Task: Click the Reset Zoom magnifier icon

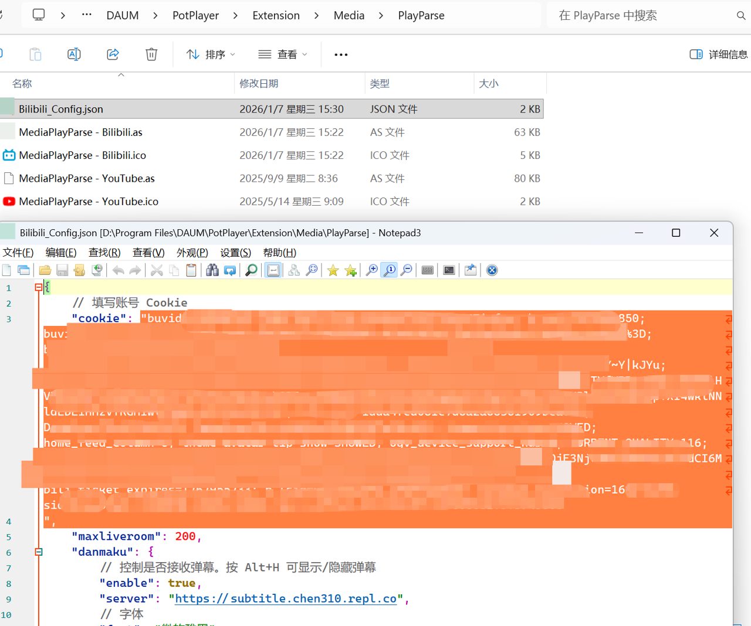Action: [x=389, y=270]
